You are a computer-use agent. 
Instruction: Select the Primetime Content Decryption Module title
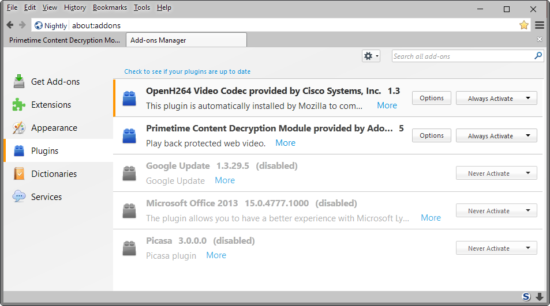[270, 129]
